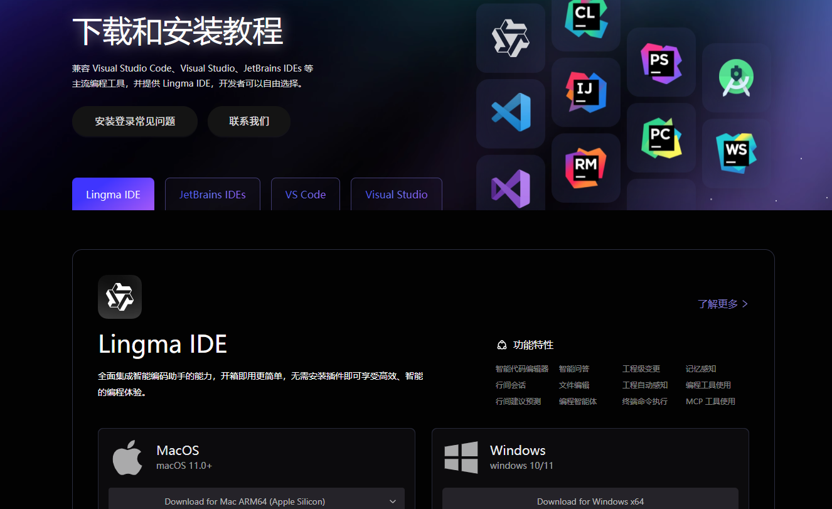Open the Visual Studio tab
Image resolution: width=832 pixels, height=509 pixels.
click(396, 195)
